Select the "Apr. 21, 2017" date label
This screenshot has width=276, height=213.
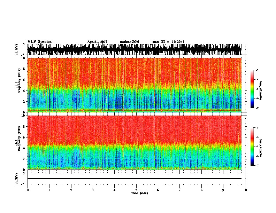pos(97,42)
